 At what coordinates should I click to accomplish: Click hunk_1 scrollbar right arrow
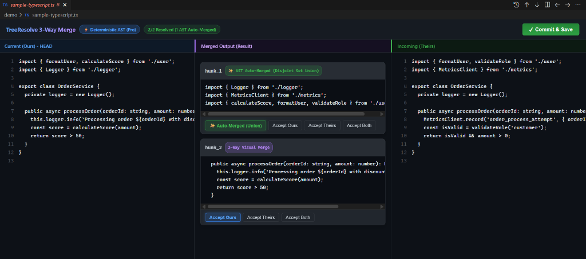[x=382, y=114]
